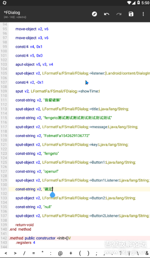Click the line with ->Button2Listener:

click(83, 216)
